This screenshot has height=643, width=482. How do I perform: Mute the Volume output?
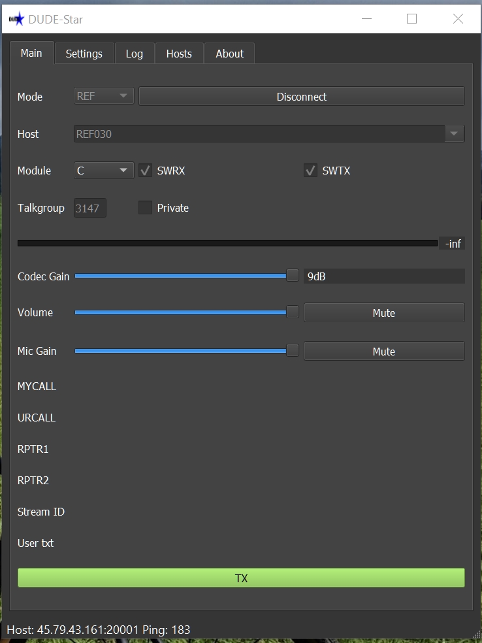tap(384, 313)
